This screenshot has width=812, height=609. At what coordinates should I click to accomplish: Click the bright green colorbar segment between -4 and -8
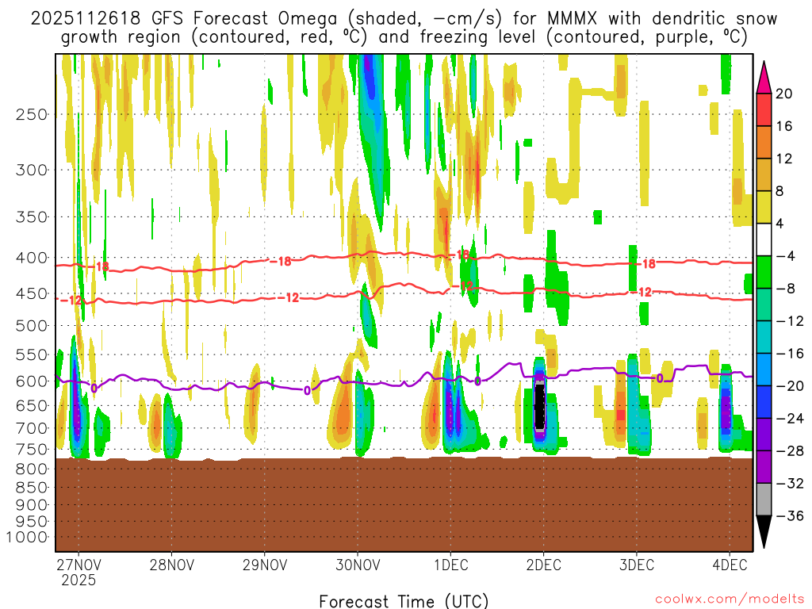(x=764, y=272)
